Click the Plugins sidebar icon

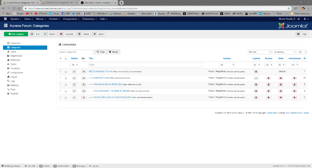tap(8, 77)
